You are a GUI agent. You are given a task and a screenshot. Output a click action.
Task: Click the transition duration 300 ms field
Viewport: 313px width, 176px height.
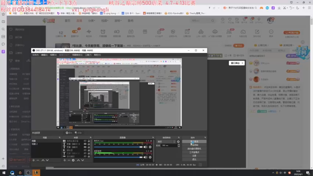coord(169,145)
